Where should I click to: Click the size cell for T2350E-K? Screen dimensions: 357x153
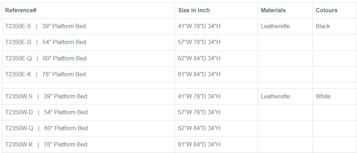[x=199, y=74]
